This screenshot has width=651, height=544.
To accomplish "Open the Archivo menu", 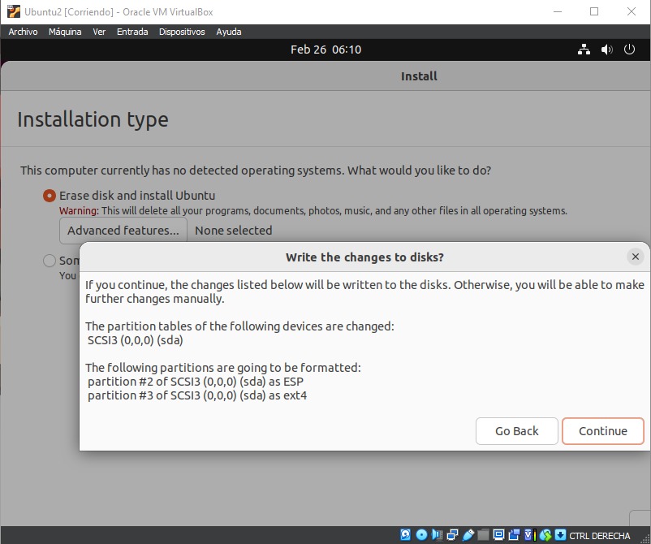I will tap(23, 32).
